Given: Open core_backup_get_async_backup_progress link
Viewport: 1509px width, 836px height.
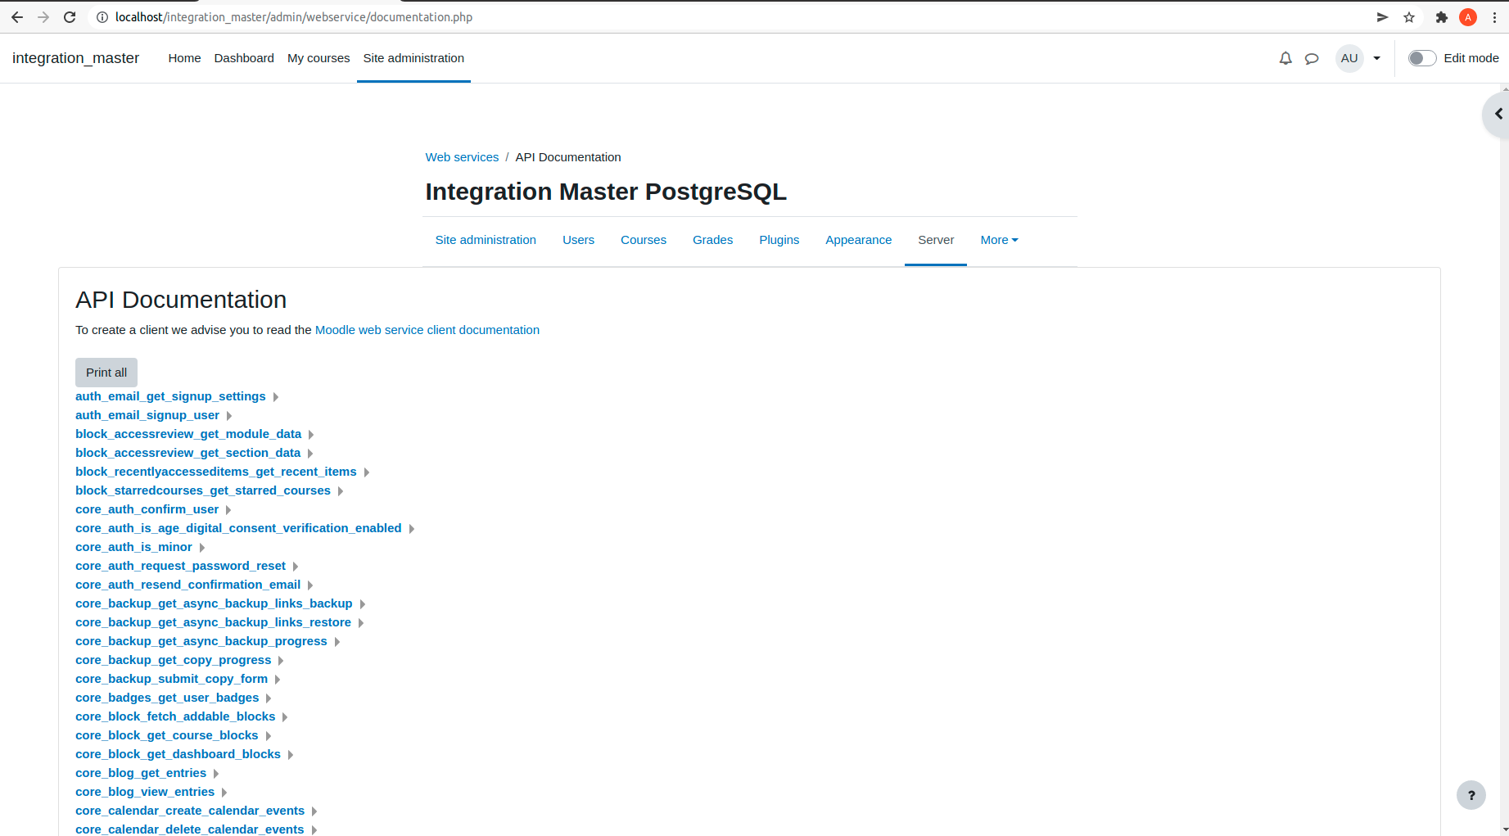Looking at the screenshot, I should click(x=201, y=641).
